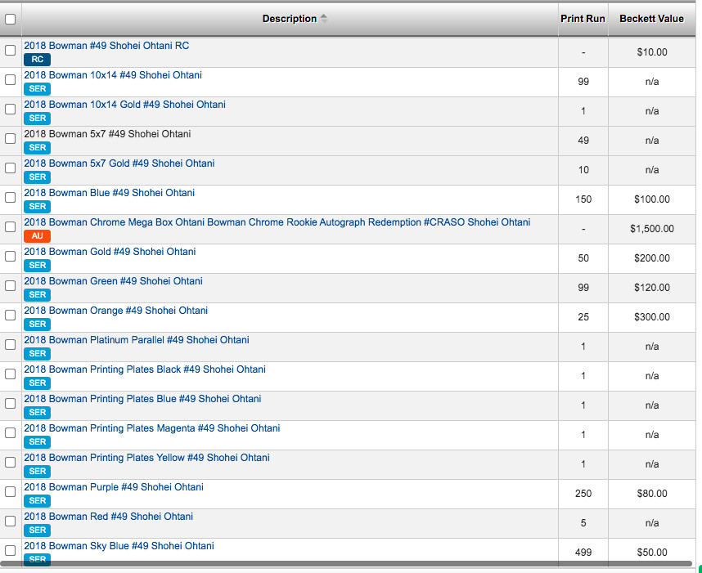702x573 pixels.
Task: Check the Chrome Mega Box Autograph row box
Action: 10,227
